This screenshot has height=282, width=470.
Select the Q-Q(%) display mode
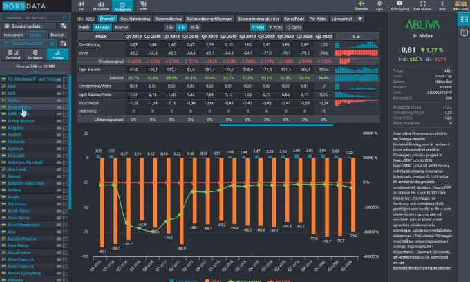pyautogui.click(x=294, y=27)
